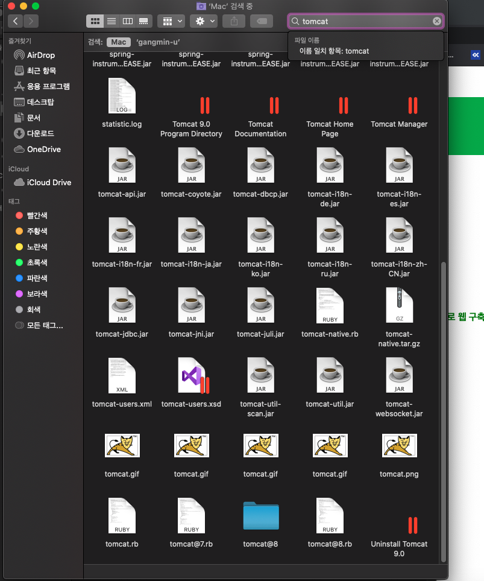484x581 pixels.
Task: Select tomcat-native.tar.gz archive
Action: (x=399, y=305)
